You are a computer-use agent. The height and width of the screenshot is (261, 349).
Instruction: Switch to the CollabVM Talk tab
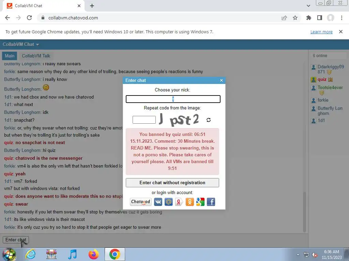[36, 56]
